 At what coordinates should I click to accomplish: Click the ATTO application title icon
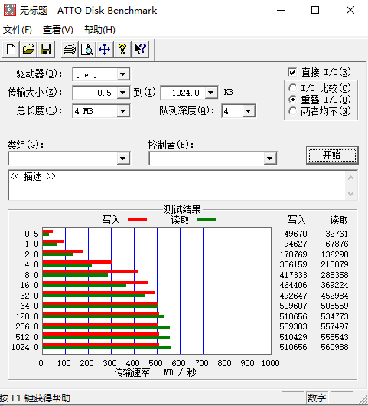tap(10, 11)
